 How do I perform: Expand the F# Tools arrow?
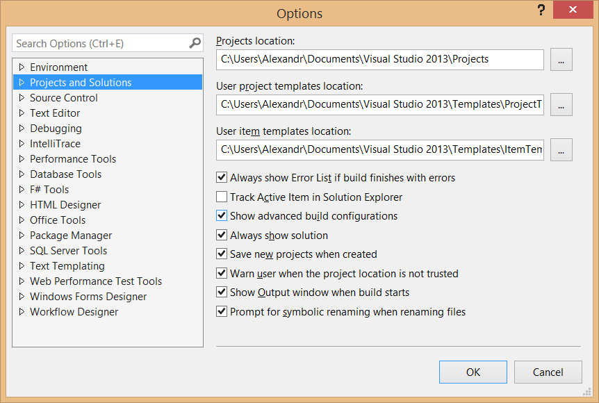pos(22,189)
